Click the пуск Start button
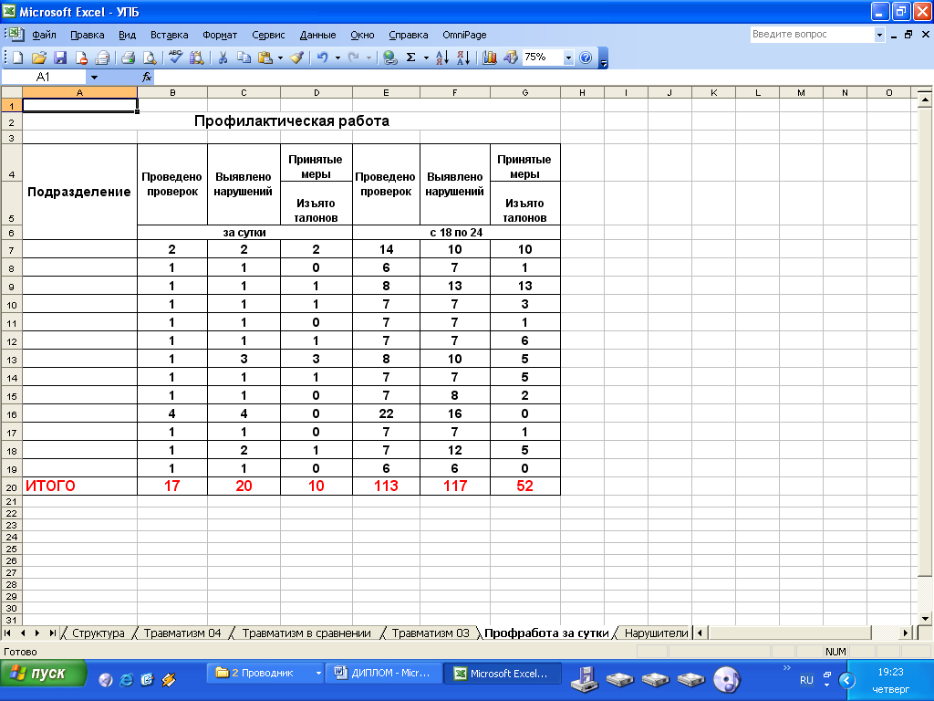 (43, 674)
